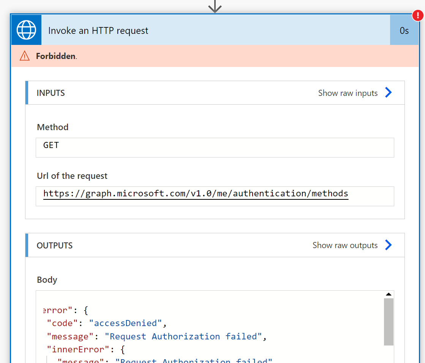
Task: Click the Method label
Action: coord(52,127)
